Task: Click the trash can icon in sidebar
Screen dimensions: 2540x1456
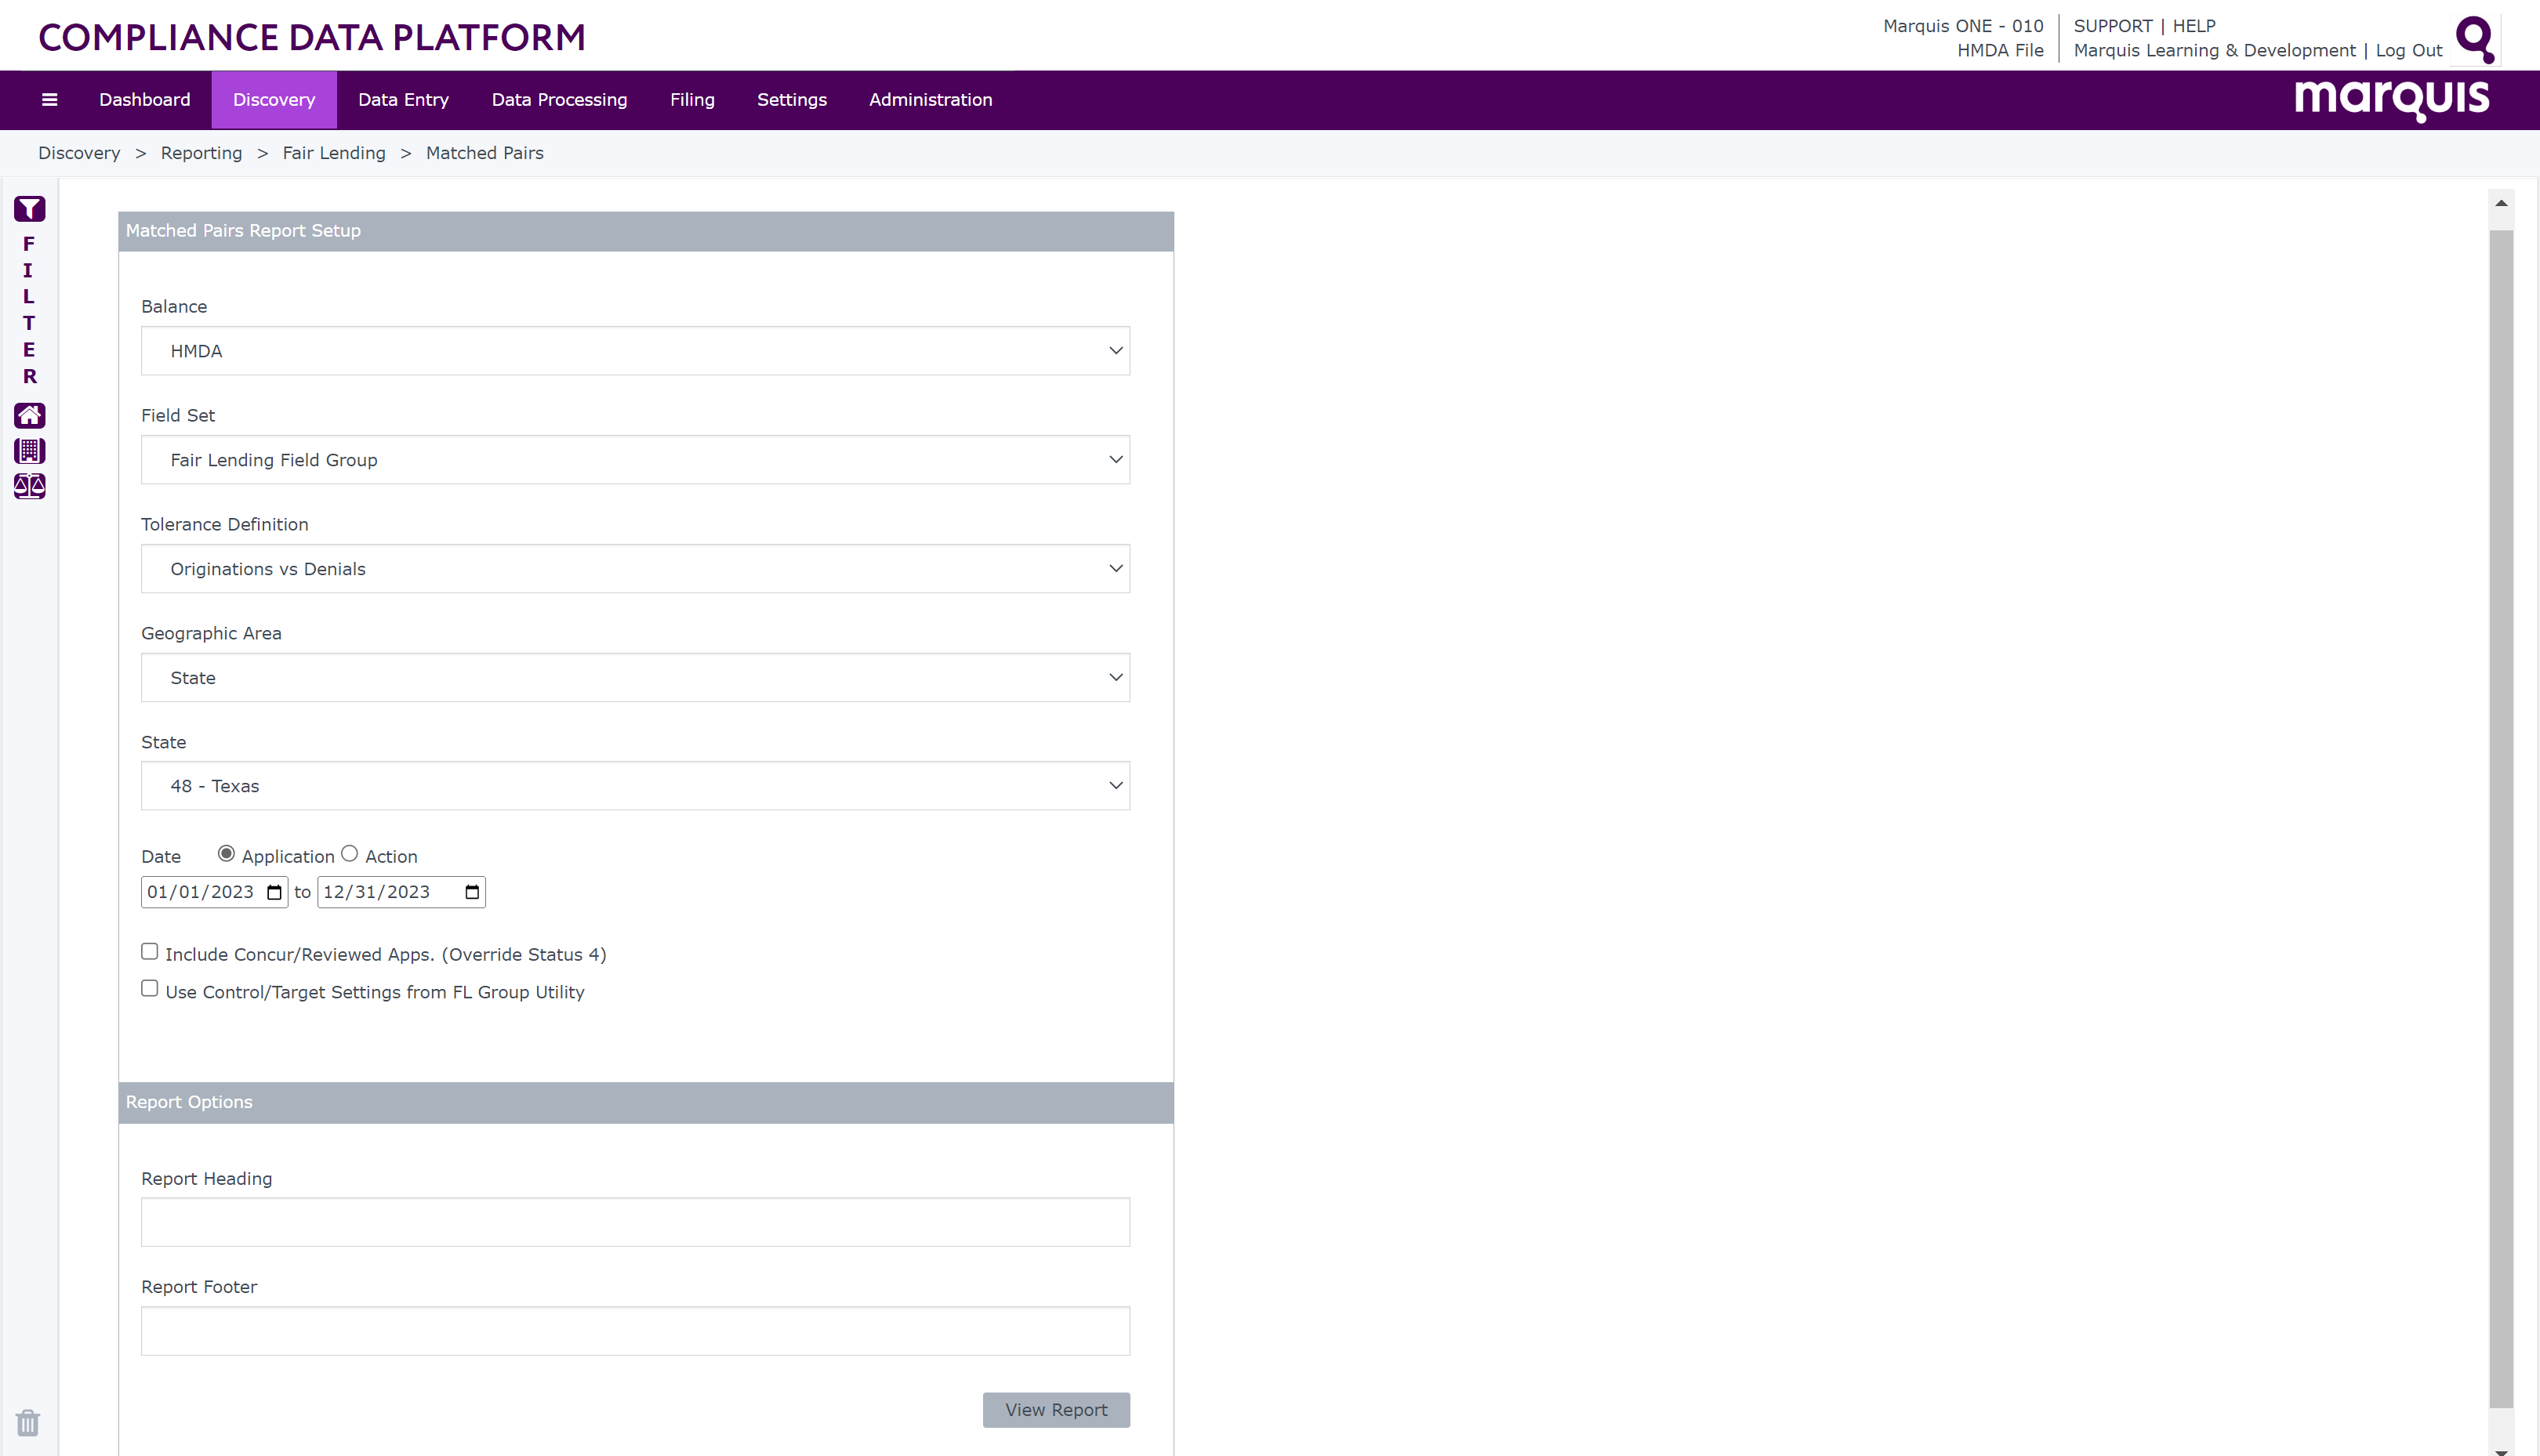Action: (x=28, y=1422)
